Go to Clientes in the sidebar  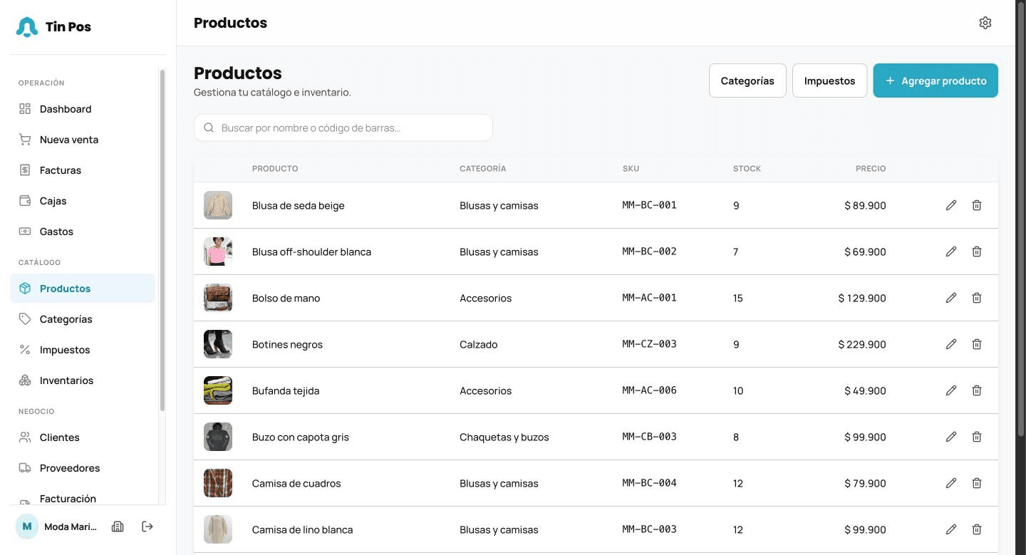pyautogui.click(x=83, y=437)
